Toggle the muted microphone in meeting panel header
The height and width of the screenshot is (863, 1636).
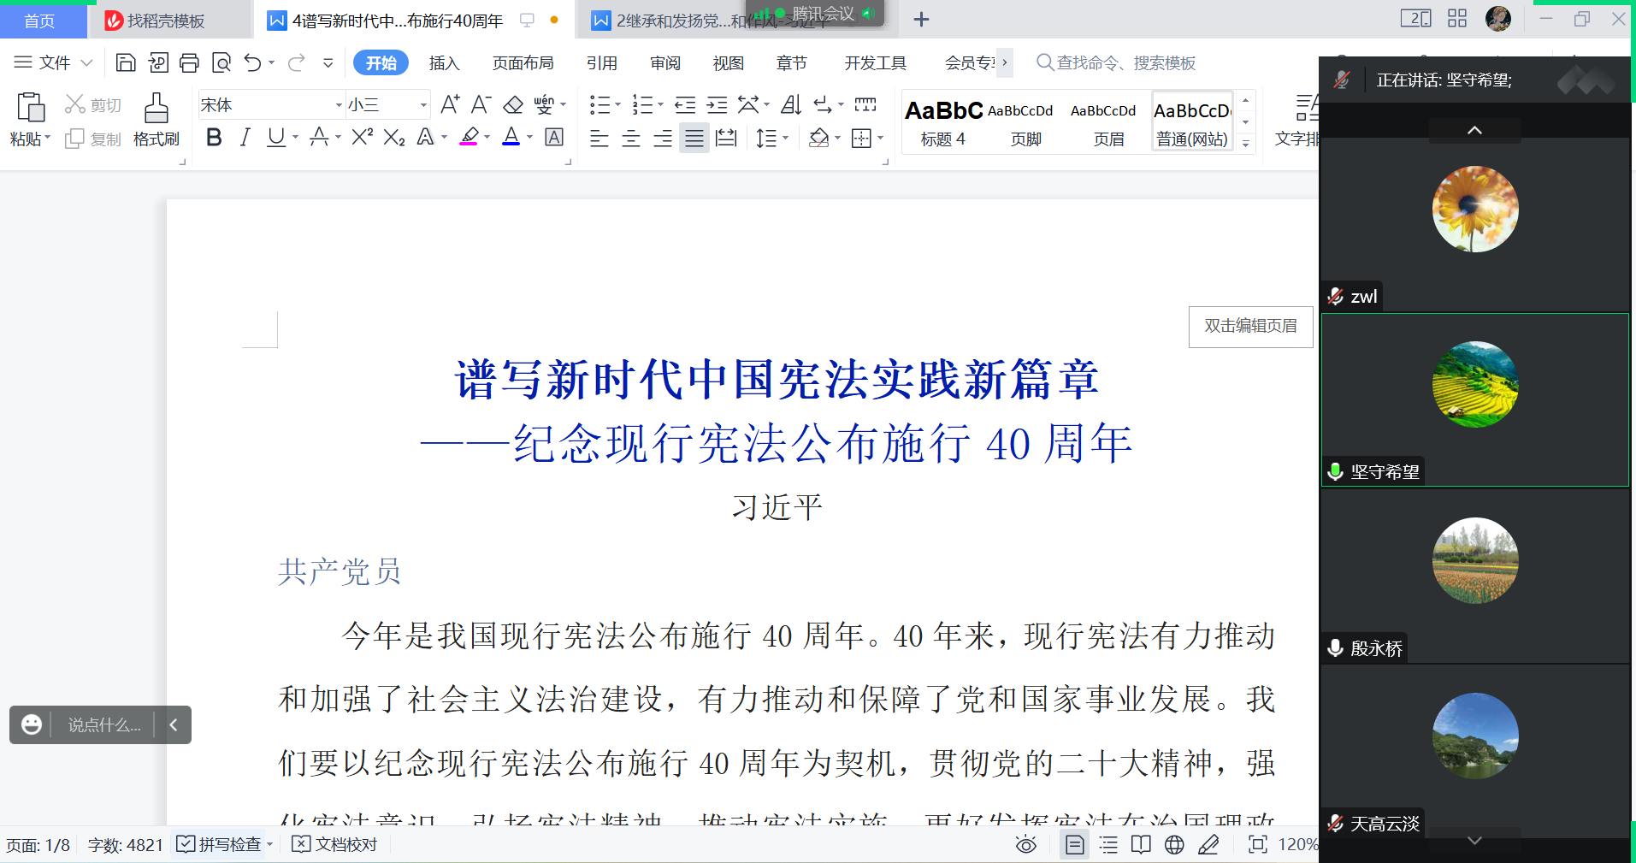click(1342, 80)
